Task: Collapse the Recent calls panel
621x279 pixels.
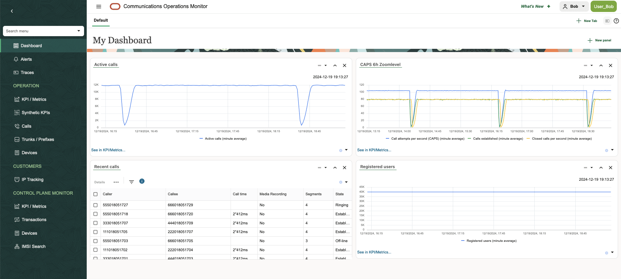Action: 335,167
